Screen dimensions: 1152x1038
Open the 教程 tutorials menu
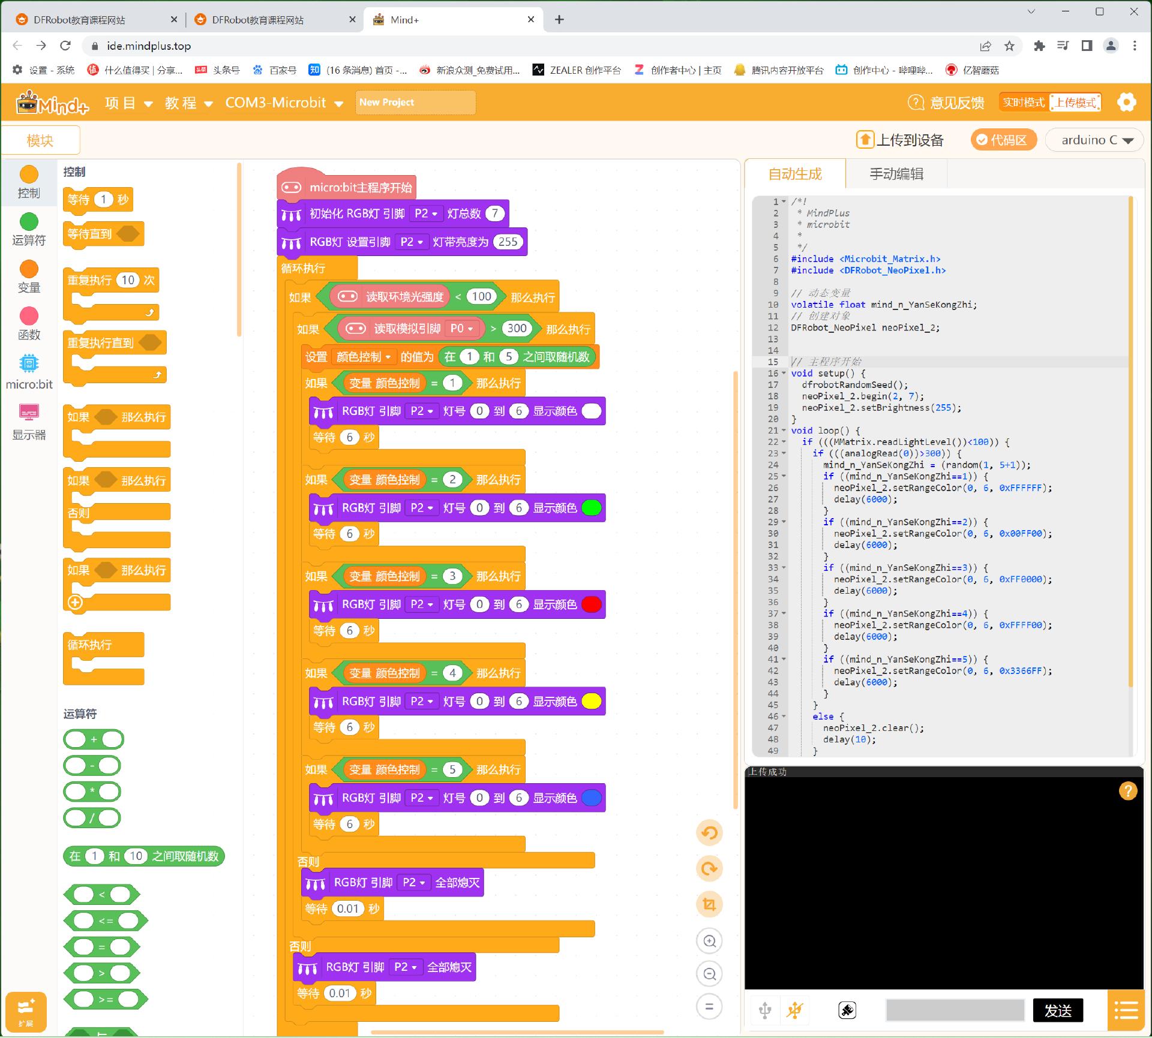[x=188, y=103]
